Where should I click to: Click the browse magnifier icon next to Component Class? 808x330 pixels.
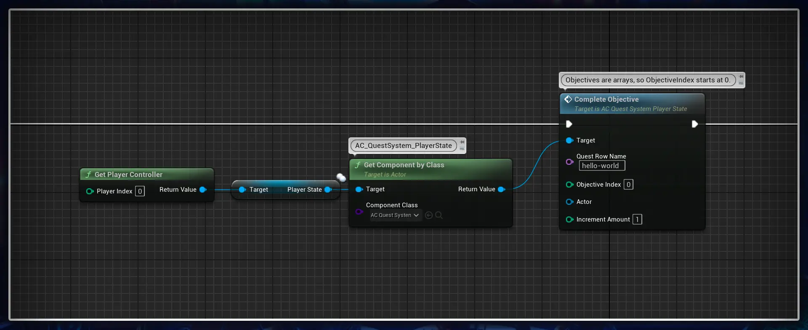tap(439, 215)
